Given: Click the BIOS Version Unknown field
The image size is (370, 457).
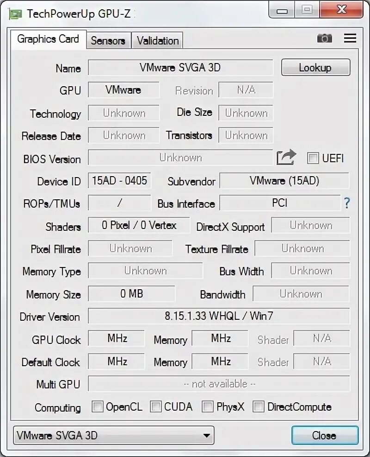Looking at the screenshot, I should click(180, 158).
